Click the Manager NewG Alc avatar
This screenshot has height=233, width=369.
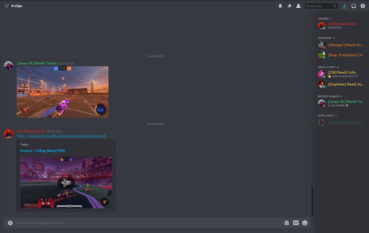tap(321, 45)
